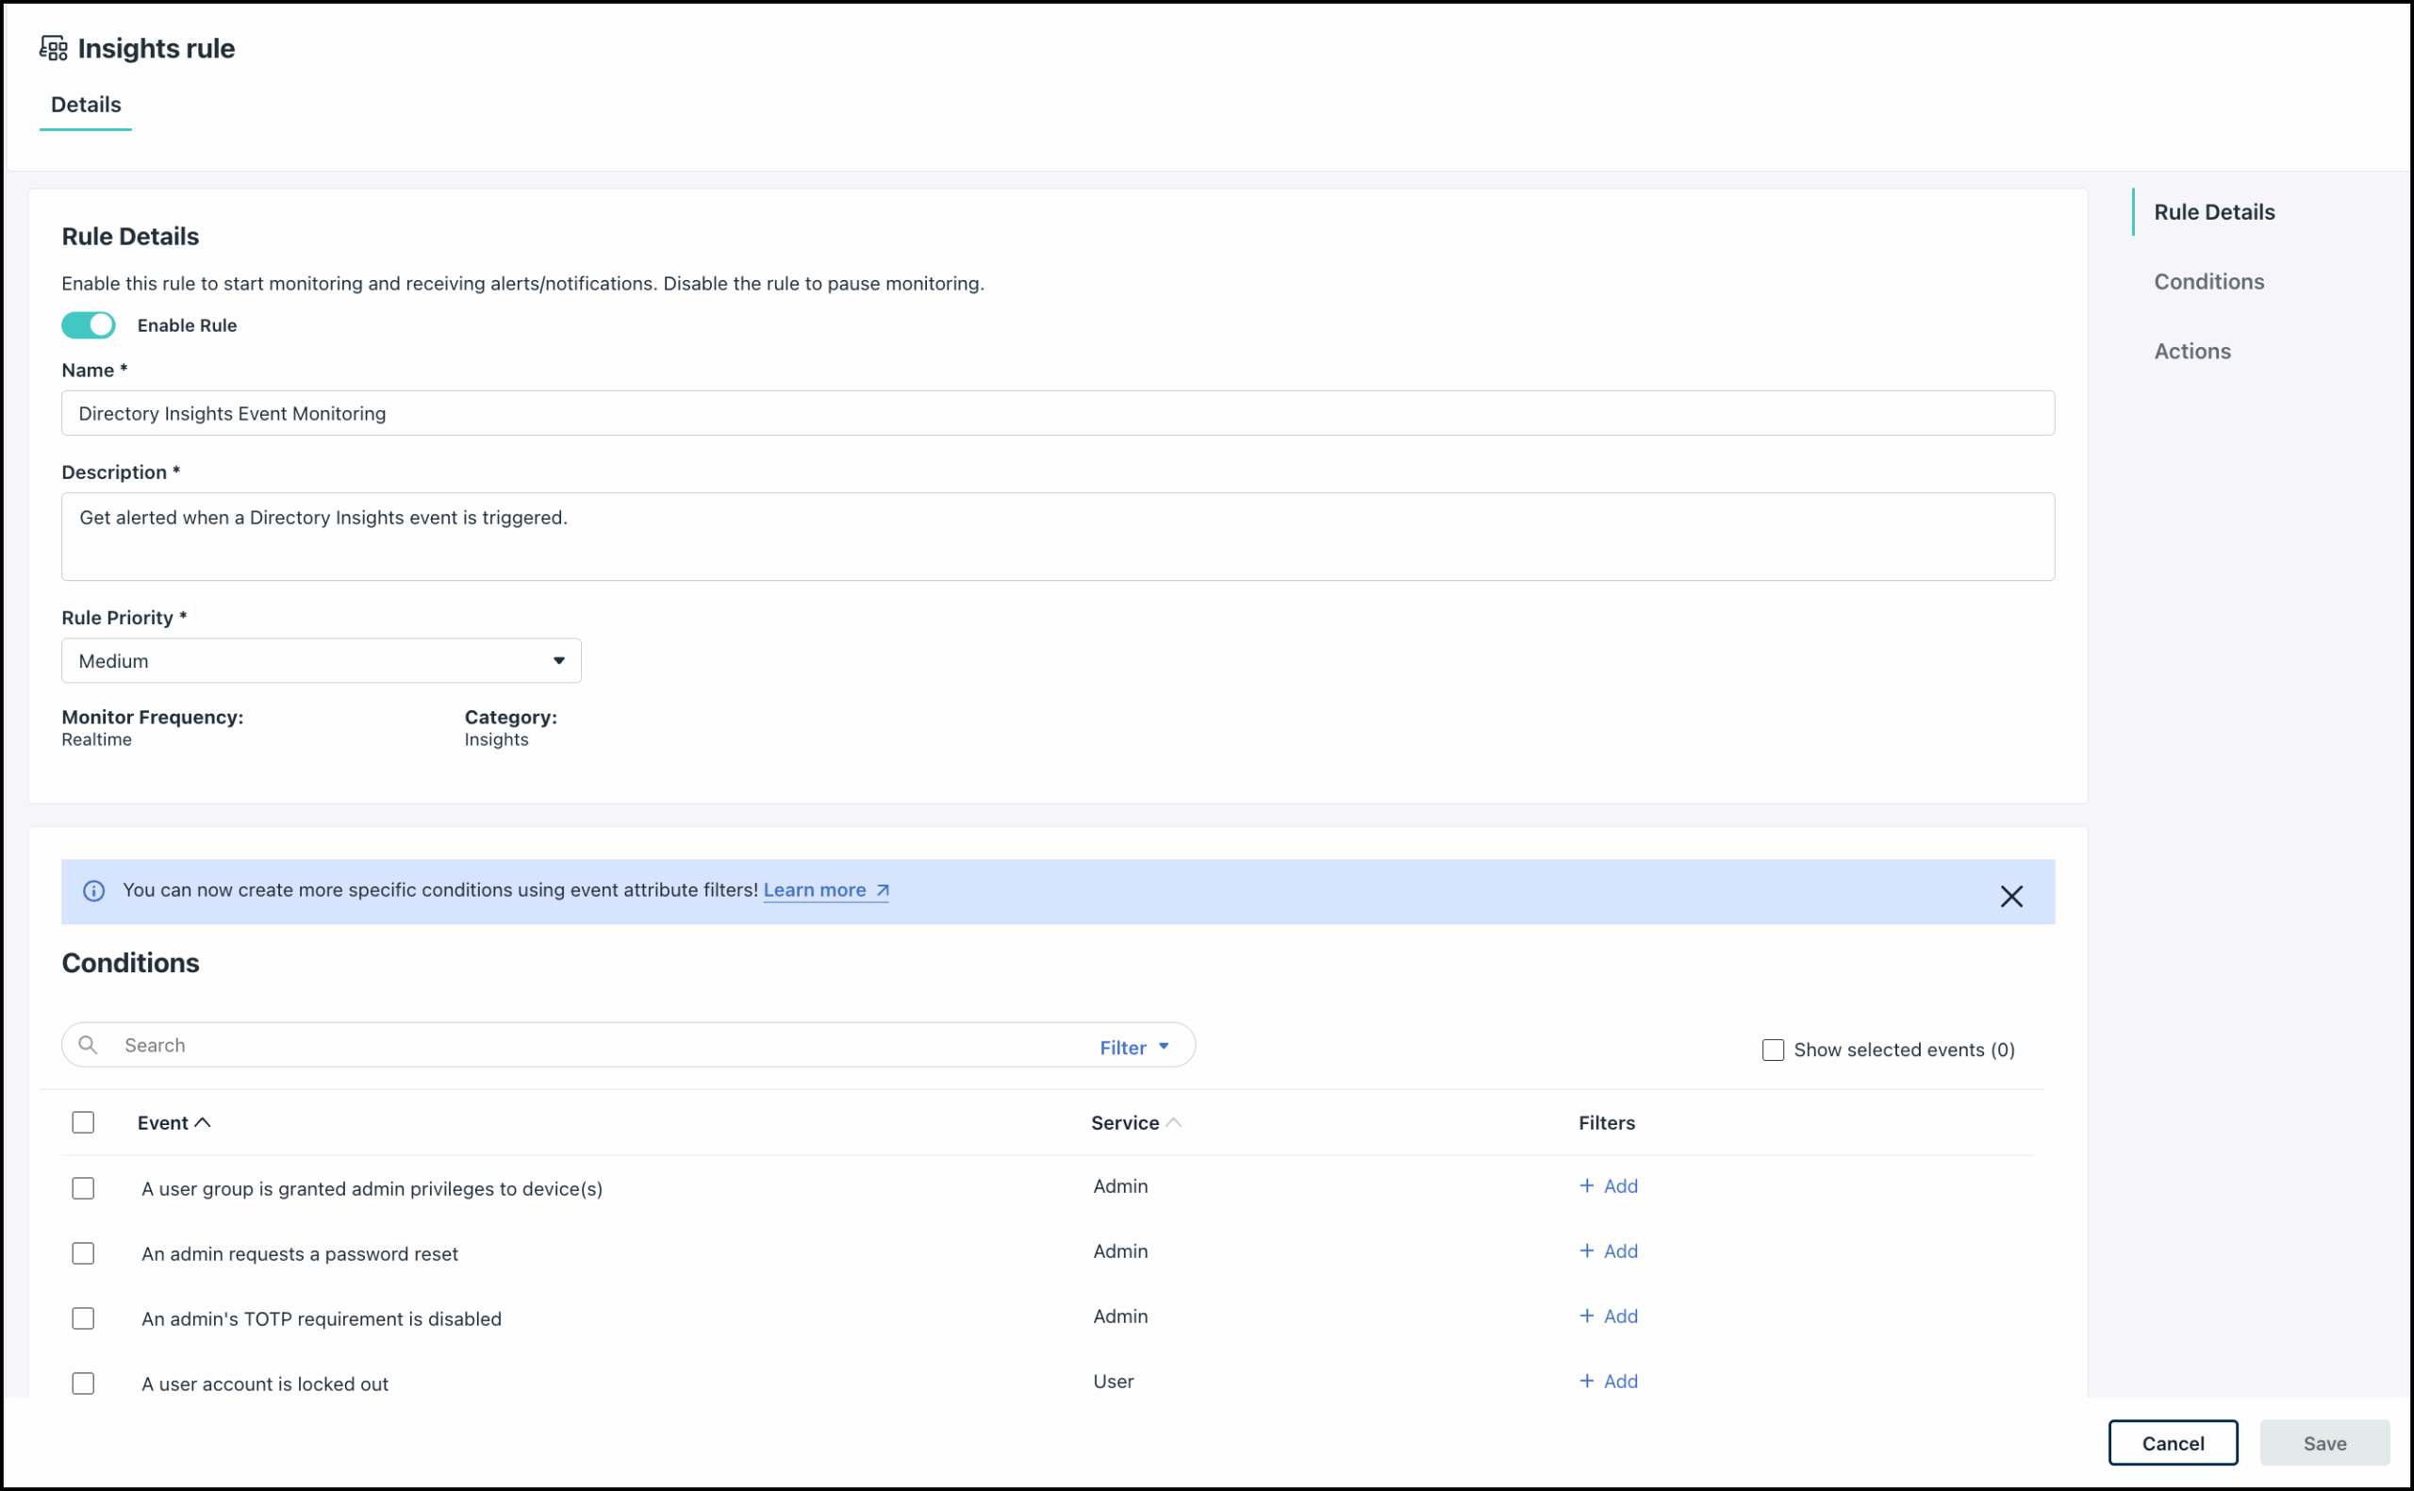Image resolution: width=2414 pixels, height=1491 pixels.
Task: Click into the rule Name field
Action: [1057, 413]
